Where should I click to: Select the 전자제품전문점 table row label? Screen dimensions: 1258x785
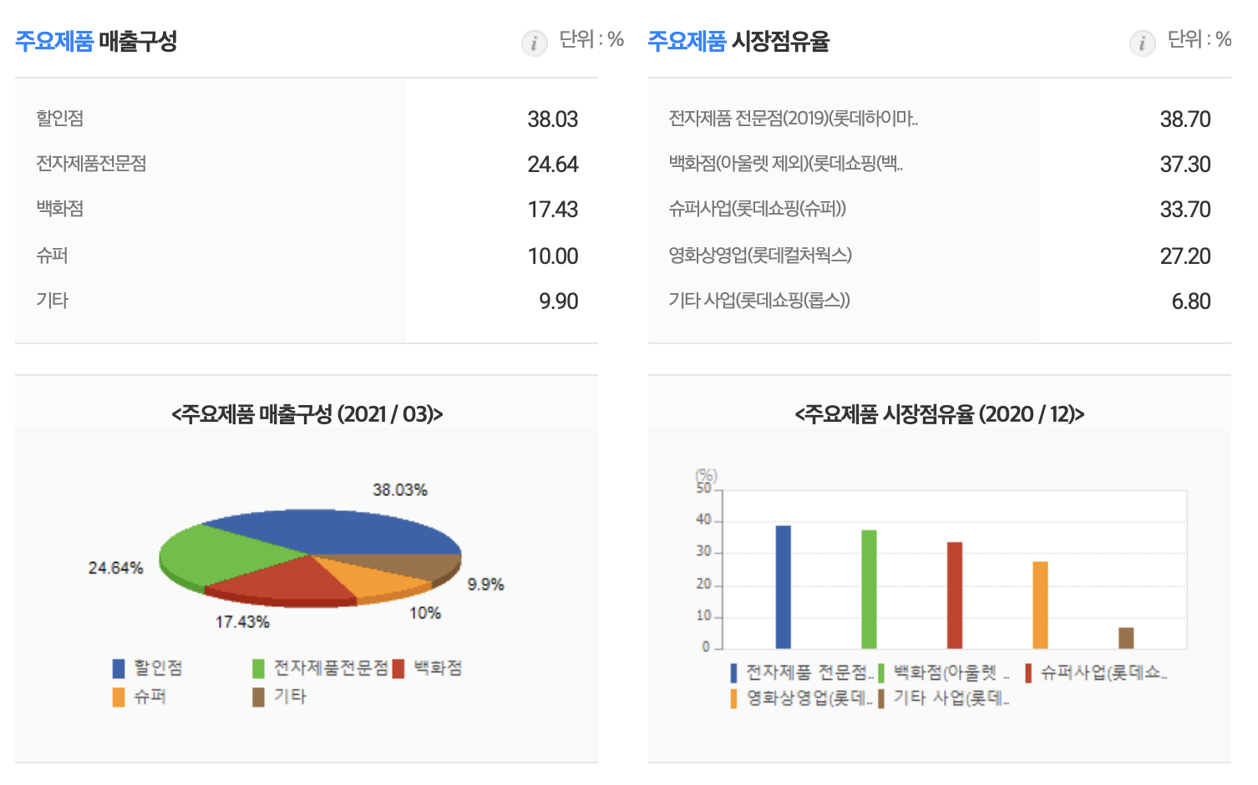pyautogui.click(x=91, y=164)
